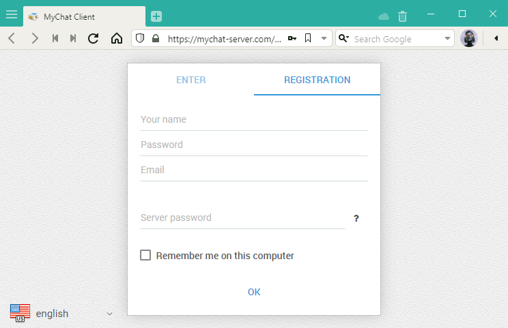Open a new tab with plus icon
Screen dimensions: 508x328
click(156, 16)
